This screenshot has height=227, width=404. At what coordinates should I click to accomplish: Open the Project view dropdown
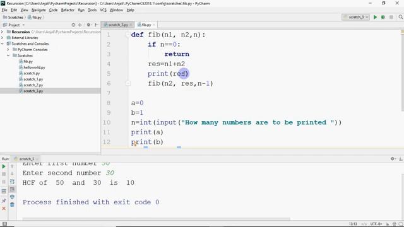click(23, 25)
